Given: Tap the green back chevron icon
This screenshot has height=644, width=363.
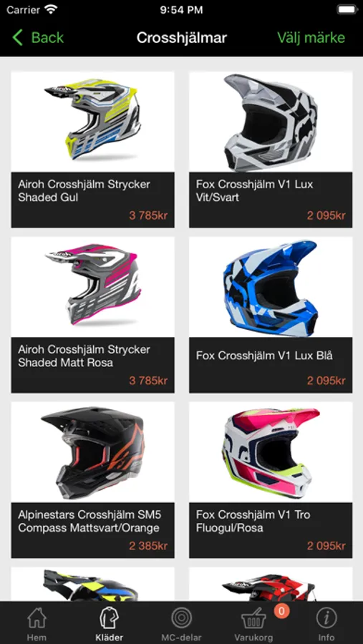Looking at the screenshot, I should pyautogui.click(x=17, y=37).
